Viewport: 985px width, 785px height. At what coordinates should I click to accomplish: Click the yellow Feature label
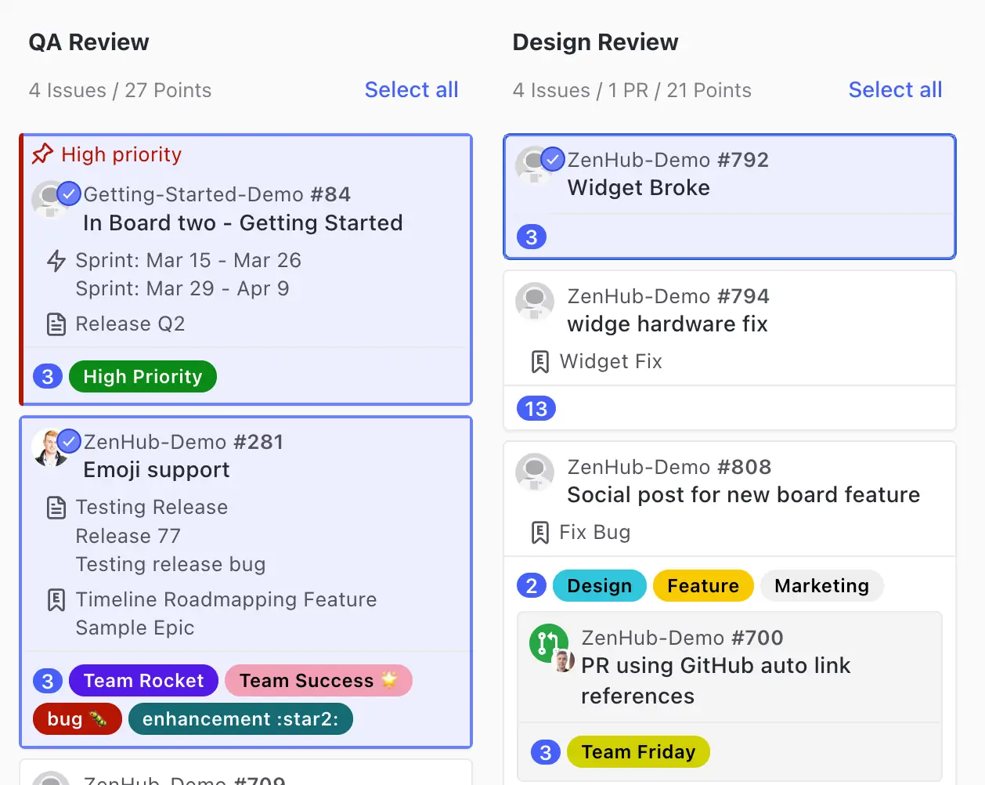point(703,586)
